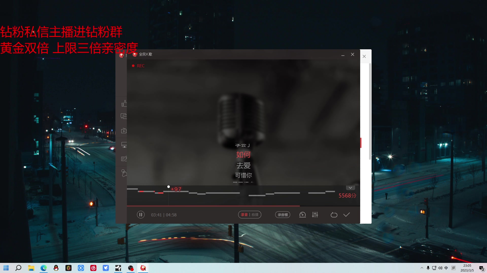The width and height of the screenshot is (487, 273).
Task: Open the 录音棚 studio button
Action: point(283,215)
